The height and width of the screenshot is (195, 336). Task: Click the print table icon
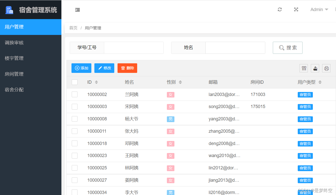[326, 68]
